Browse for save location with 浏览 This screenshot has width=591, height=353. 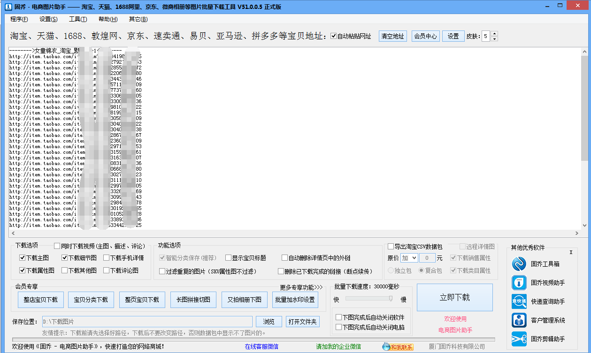point(269,322)
